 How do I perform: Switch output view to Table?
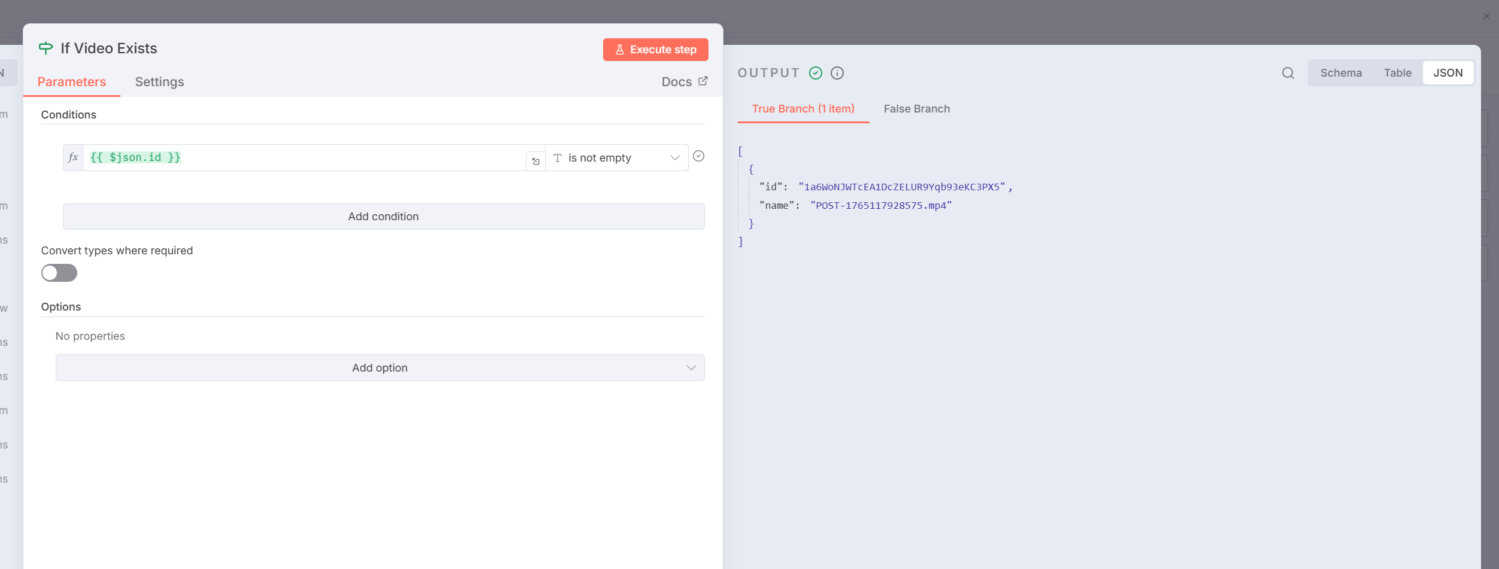(1397, 73)
